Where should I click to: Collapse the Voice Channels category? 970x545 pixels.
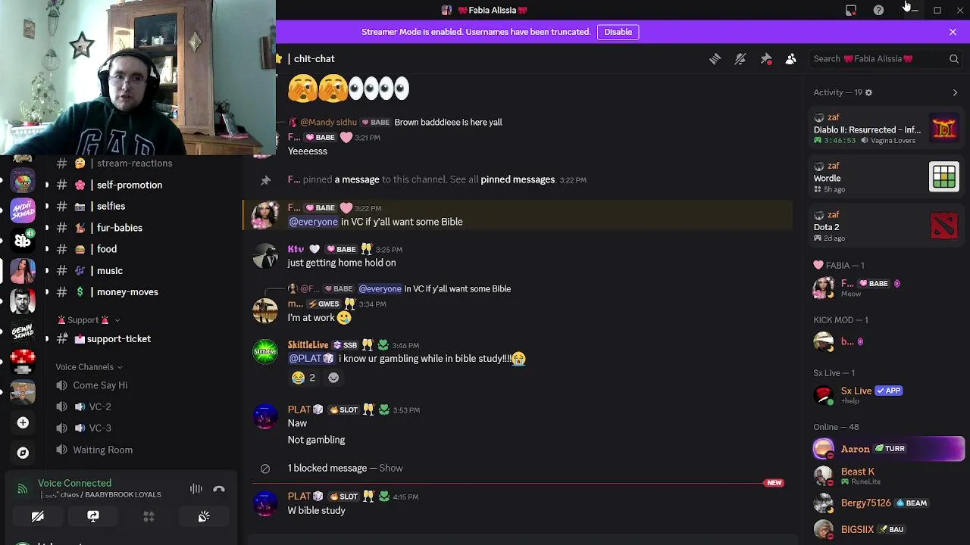click(x=89, y=367)
